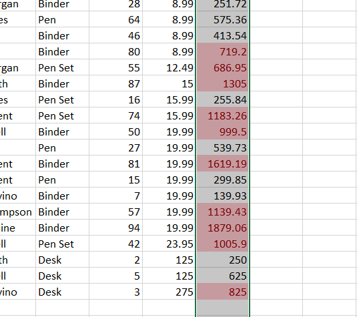Screen dimensions: 357x317
Task: Select the quantity cell showing 94
Action: (115, 228)
